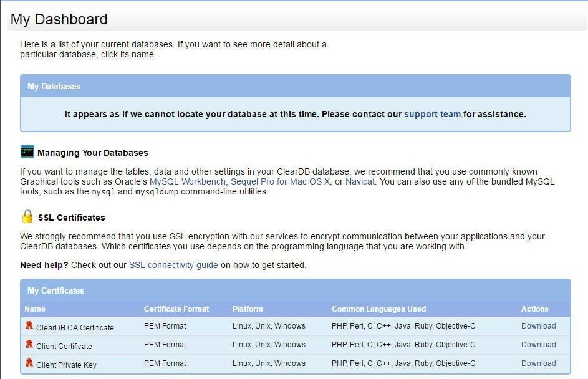This screenshot has height=379, width=588.
Task: Click the Certificate Format column header
Action: tap(176, 309)
